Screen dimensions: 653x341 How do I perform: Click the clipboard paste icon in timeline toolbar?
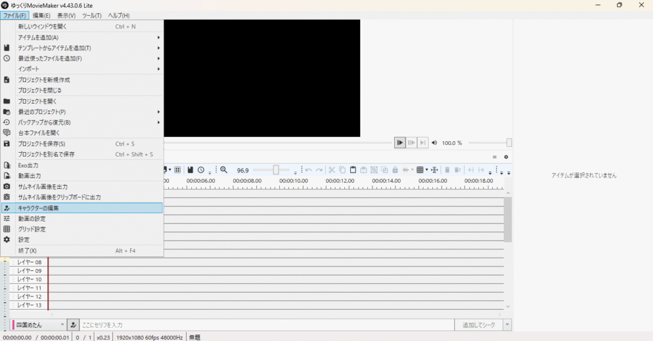point(353,170)
